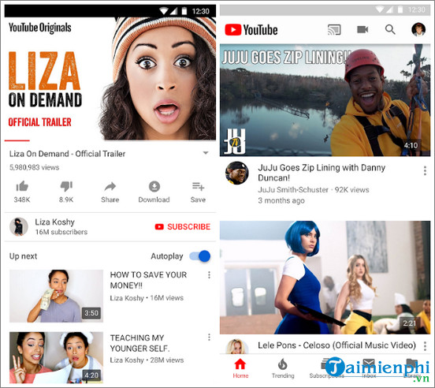Open the Cast to device icon
Image resolution: width=435 pixels, height=388 pixels.
pyautogui.click(x=334, y=29)
